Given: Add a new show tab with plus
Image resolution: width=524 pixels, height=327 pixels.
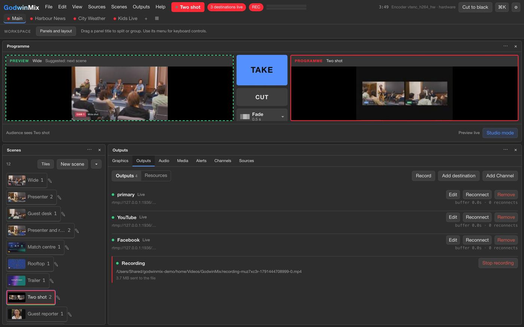Looking at the screenshot, I should (146, 19).
